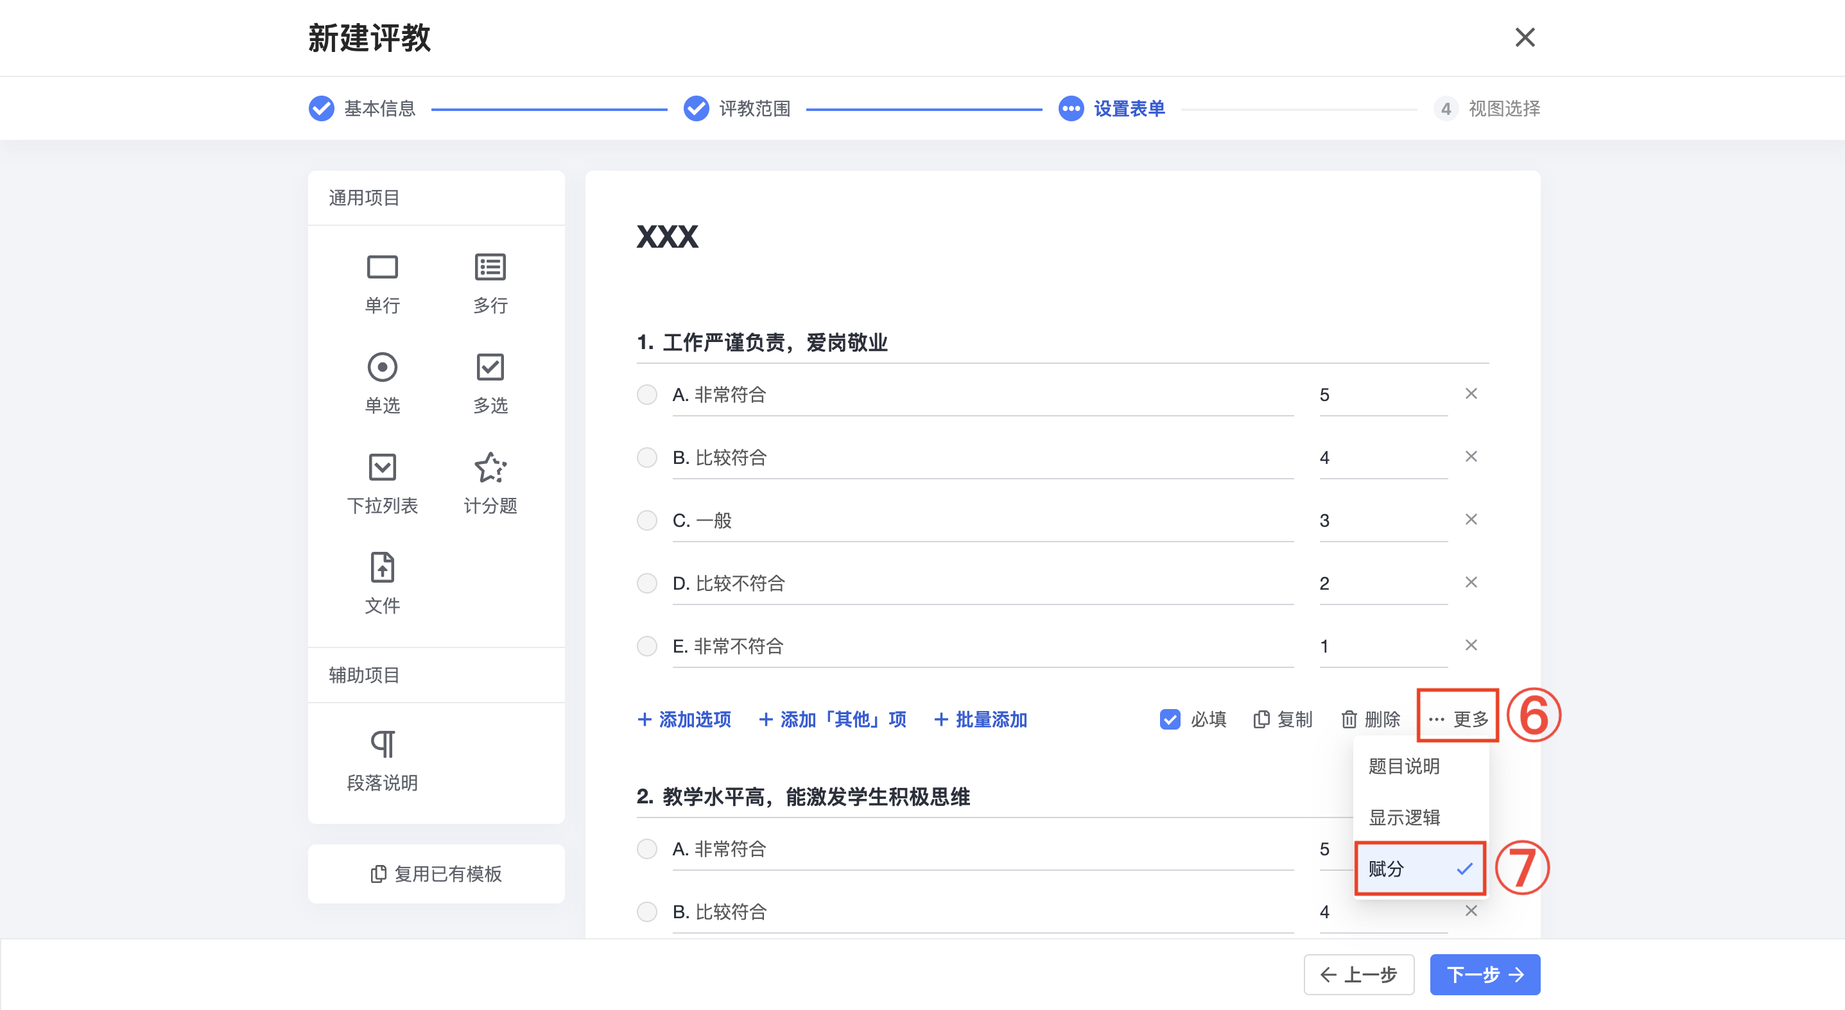Select radio A 非常符合 in question 2
The image size is (1845, 1010).
coord(646,850)
